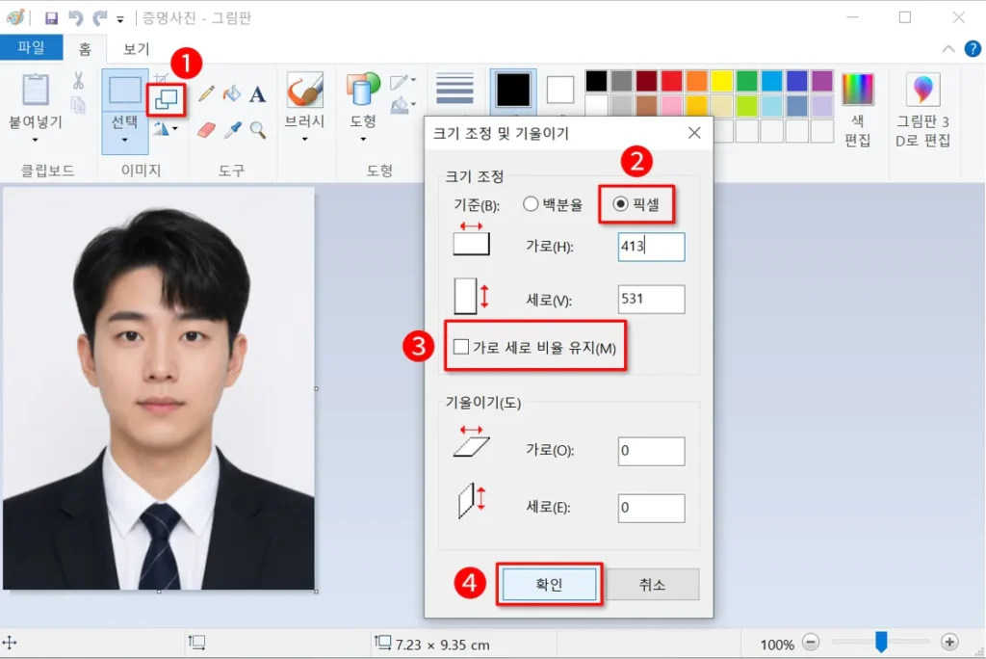Collapse the ribbon with chevron
This screenshot has width=986, height=659.
[948, 48]
